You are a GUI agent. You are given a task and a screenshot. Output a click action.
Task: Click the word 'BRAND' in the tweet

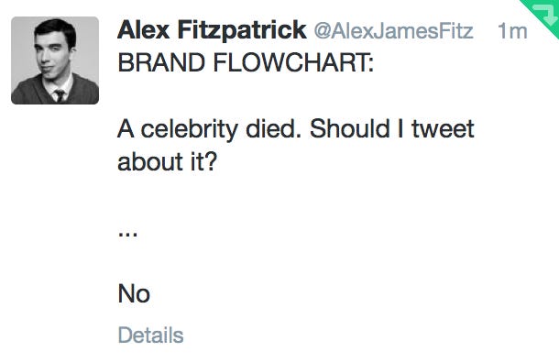click(161, 62)
